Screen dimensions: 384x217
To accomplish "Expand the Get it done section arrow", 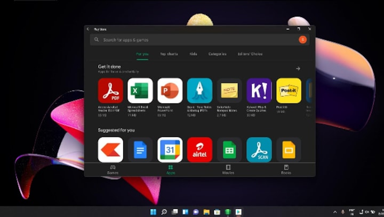I will [298, 69].
